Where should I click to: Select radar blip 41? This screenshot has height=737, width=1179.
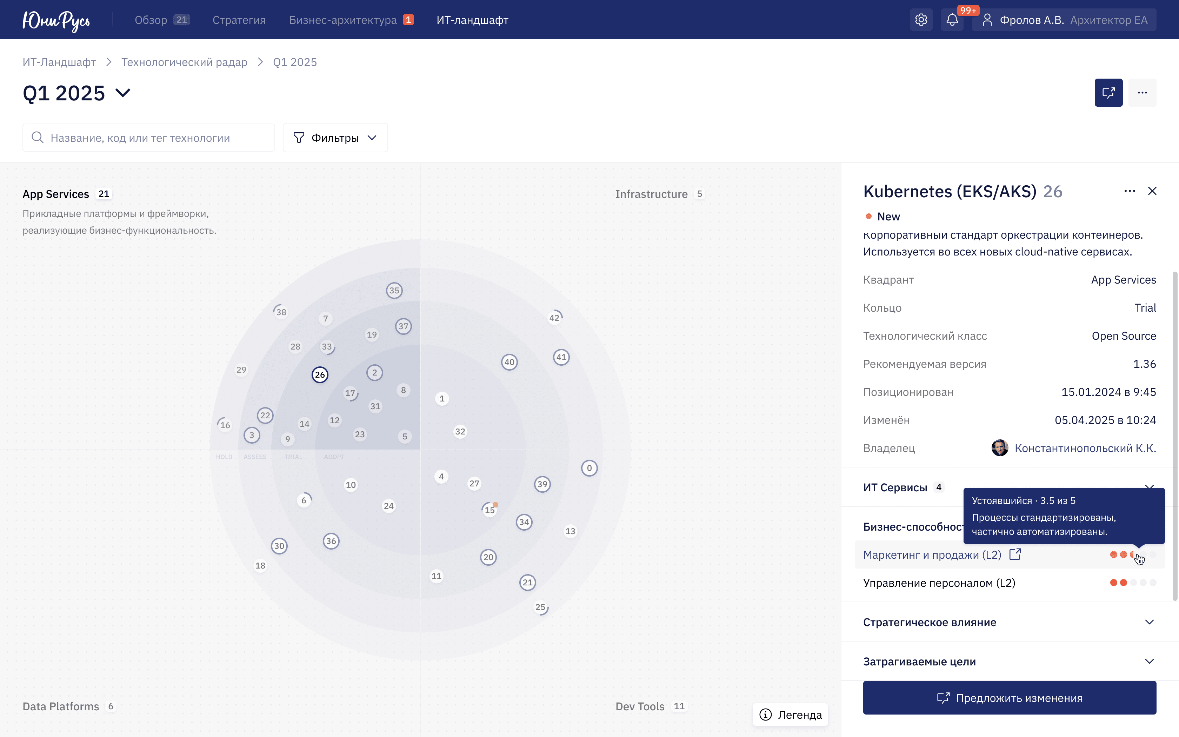coord(561,357)
